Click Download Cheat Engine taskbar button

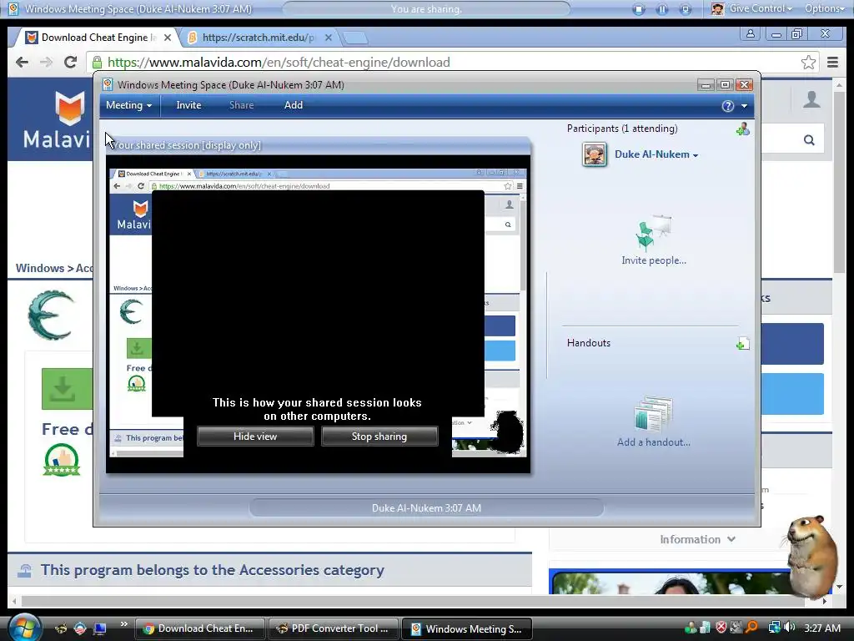pos(199,628)
